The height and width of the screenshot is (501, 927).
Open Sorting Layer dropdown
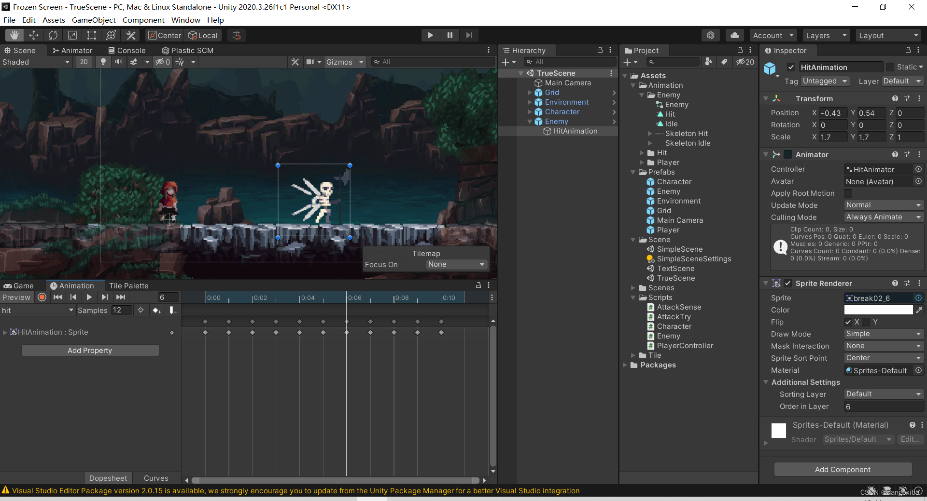(884, 394)
